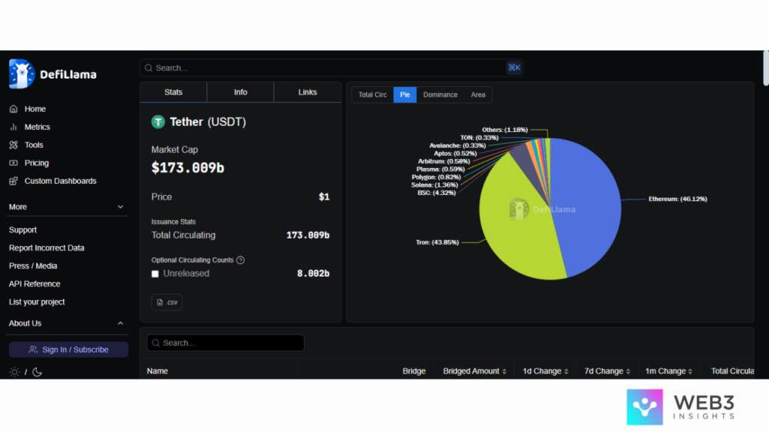Screen dimensions: 769x432
Task: Click the Pricing sidebar icon
Action: click(14, 163)
